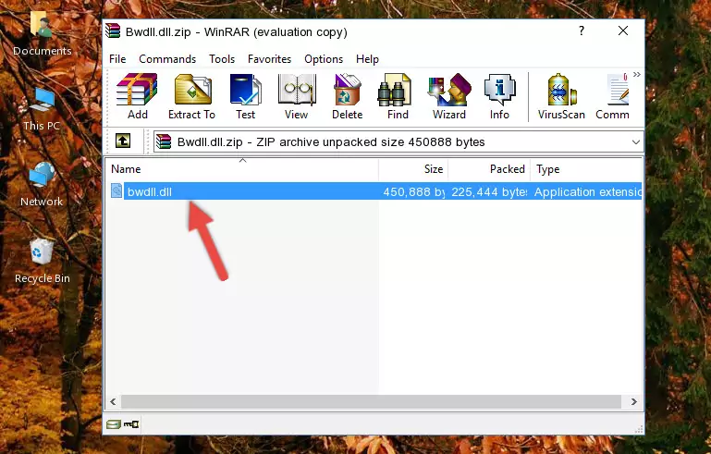Click the password key icon in status bar
Screen dimensions: 711x454
point(131,424)
